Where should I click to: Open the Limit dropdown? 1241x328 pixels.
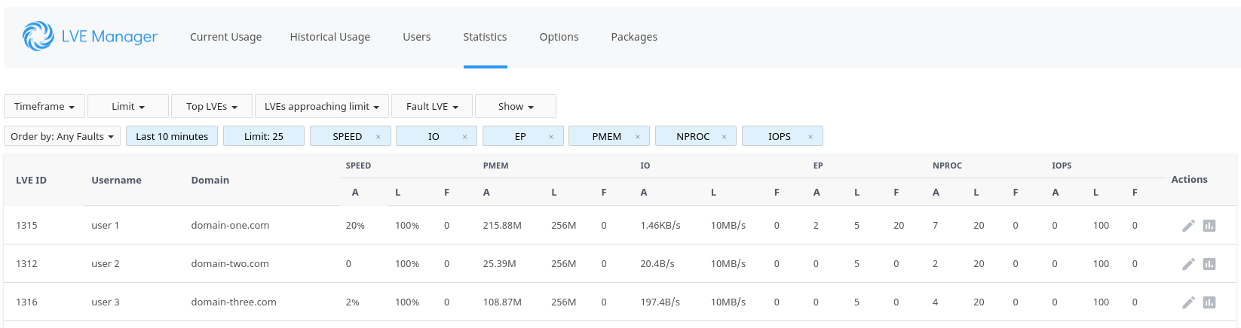click(x=128, y=106)
